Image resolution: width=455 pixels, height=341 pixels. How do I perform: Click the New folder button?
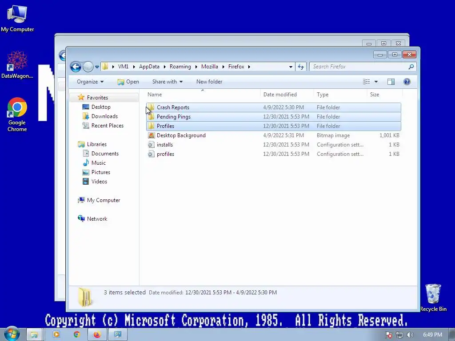pyautogui.click(x=209, y=82)
